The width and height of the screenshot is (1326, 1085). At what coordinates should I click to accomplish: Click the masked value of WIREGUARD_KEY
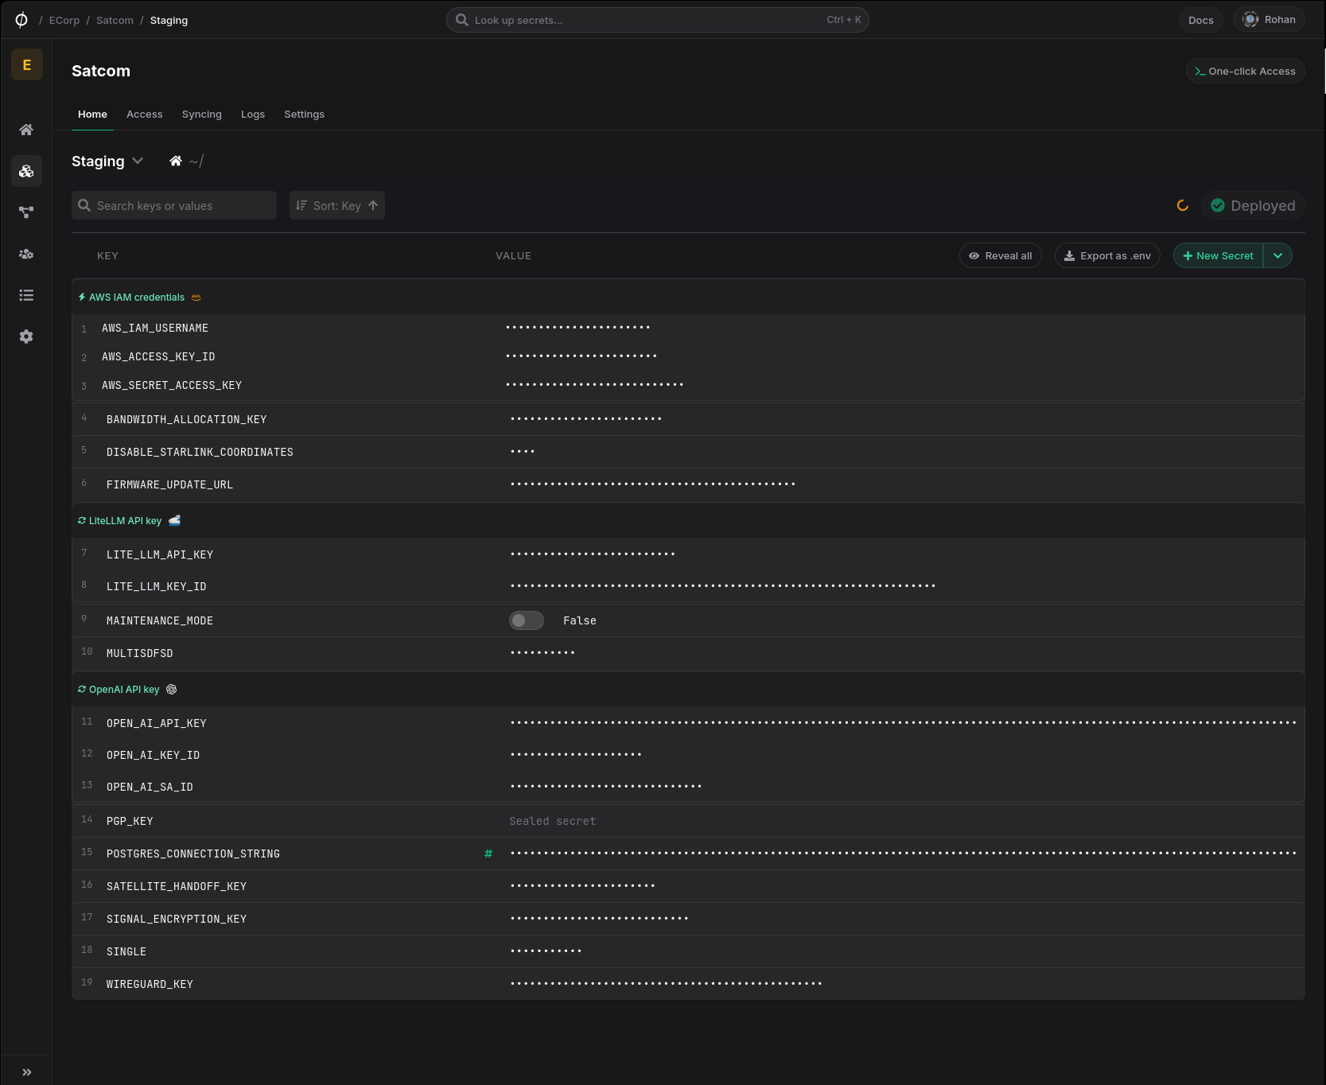tap(666, 984)
